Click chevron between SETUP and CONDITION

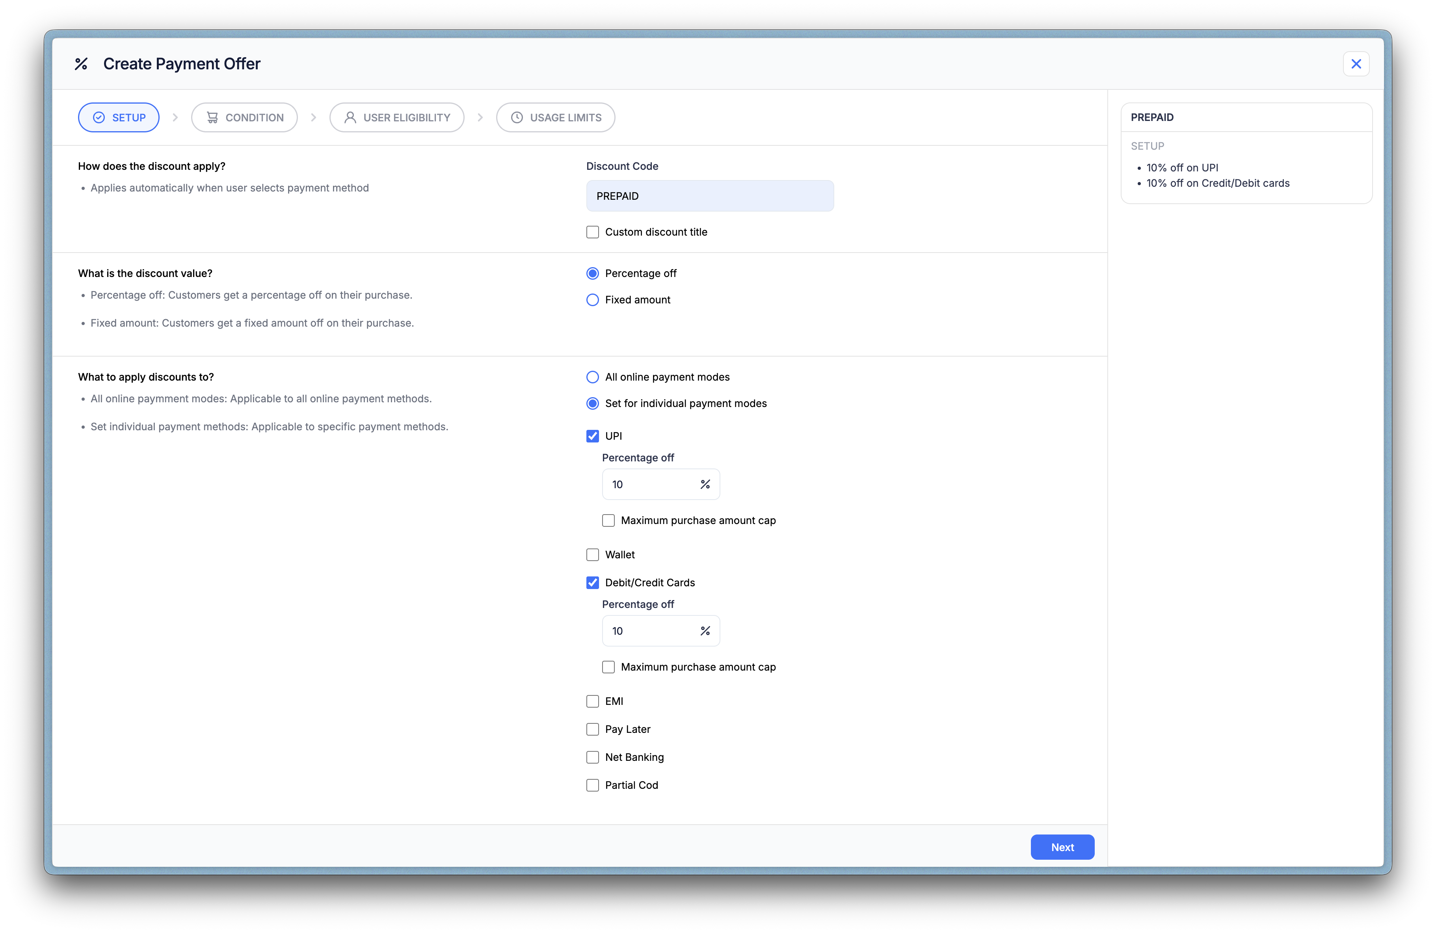(176, 117)
